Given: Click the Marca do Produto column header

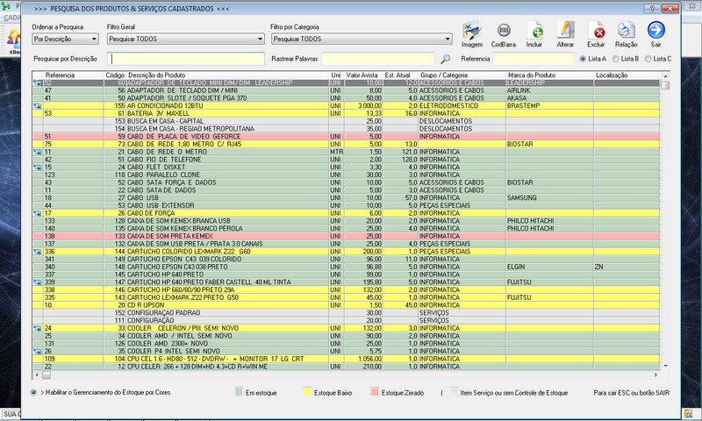Looking at the screenshot, I should pos(532,75).
